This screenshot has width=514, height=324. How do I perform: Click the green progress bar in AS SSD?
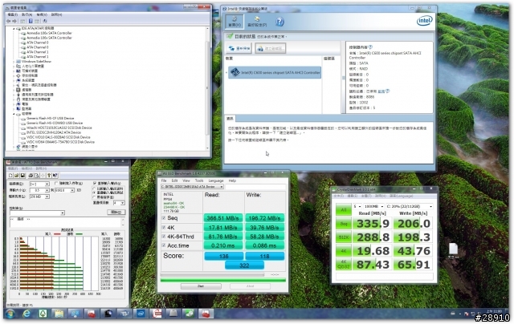(223, 280)
